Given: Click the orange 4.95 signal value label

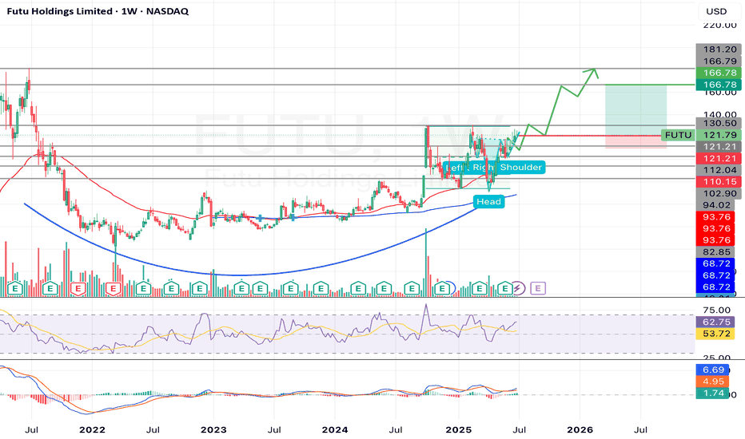Looking at the screenshot, I should (713, 382).
